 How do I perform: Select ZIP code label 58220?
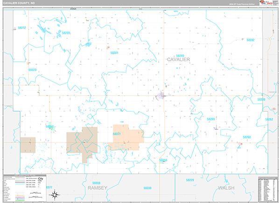click(261, 100)
